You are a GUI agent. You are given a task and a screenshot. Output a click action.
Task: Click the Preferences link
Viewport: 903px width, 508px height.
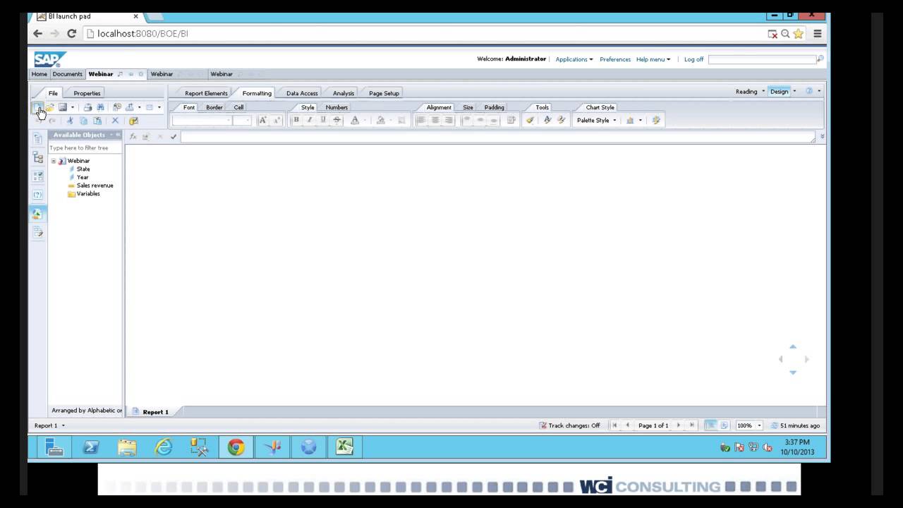(615, 59)
